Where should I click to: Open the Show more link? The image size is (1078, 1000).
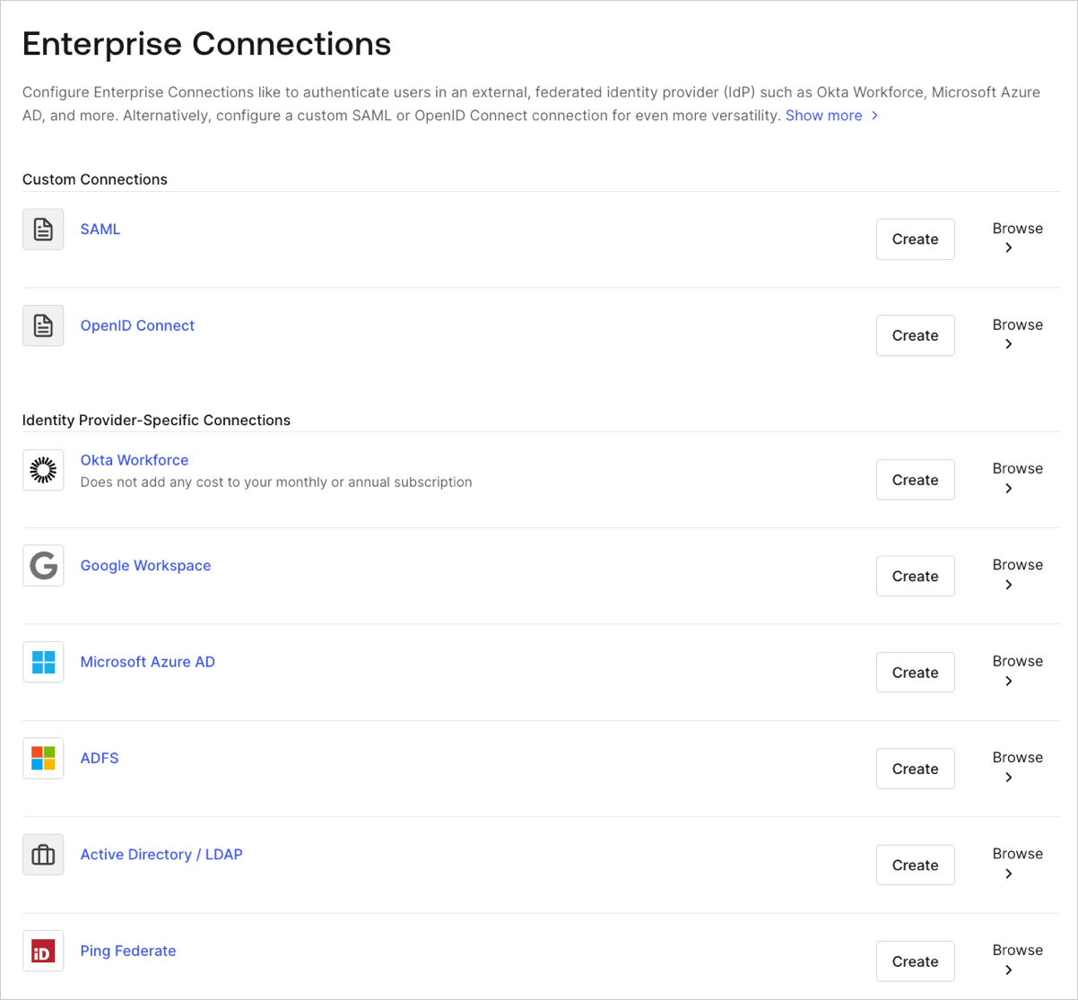[x=823, y=115]
